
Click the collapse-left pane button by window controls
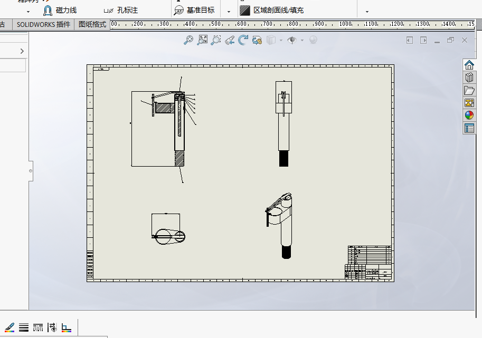410,40
